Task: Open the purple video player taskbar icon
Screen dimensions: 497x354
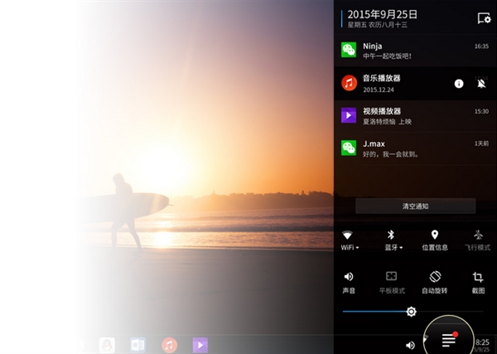Action: [x=200, y=344]
